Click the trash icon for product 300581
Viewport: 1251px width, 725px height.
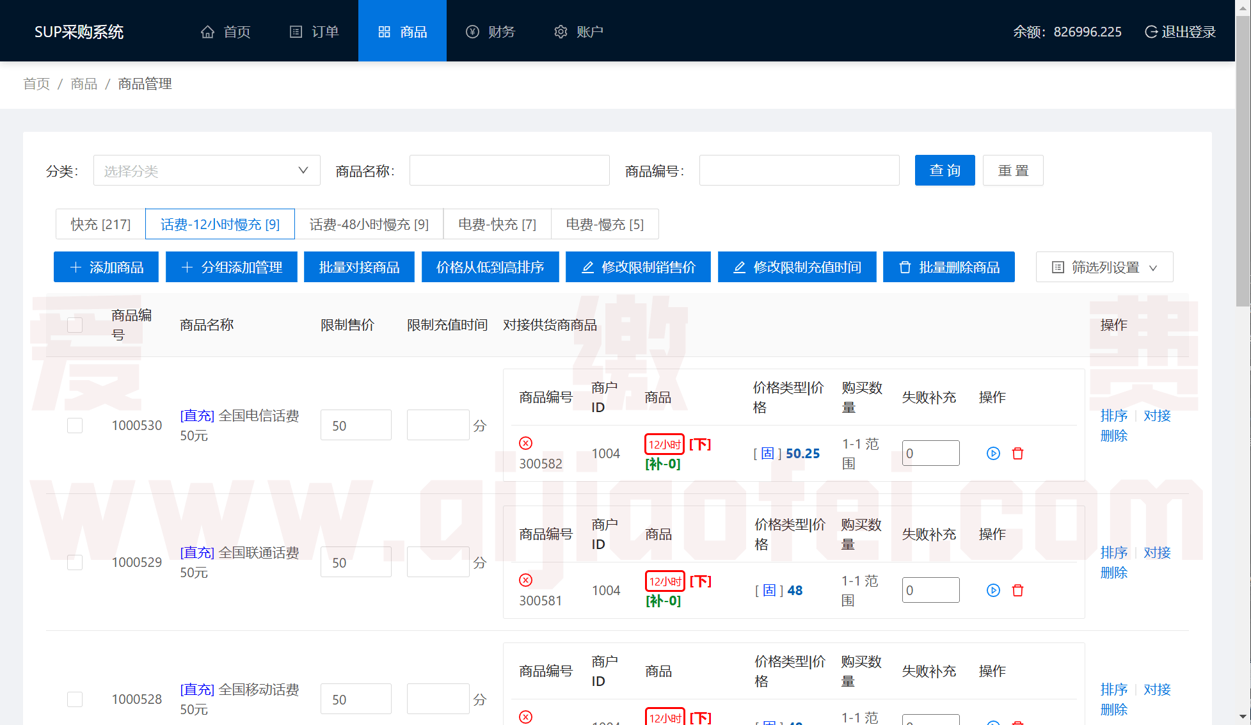coord(1017,590)
